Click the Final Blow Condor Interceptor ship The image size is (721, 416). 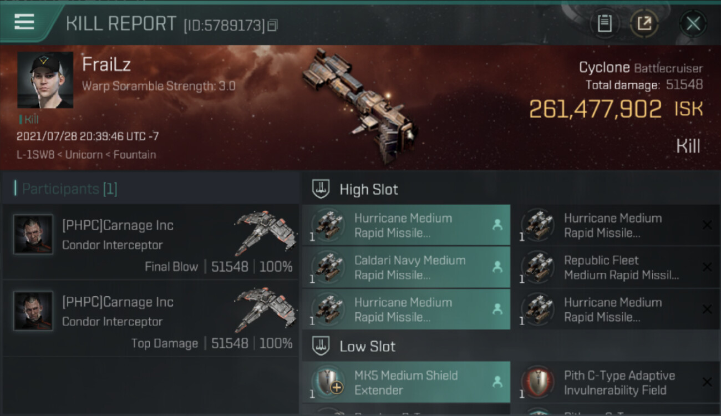point(265,226)
